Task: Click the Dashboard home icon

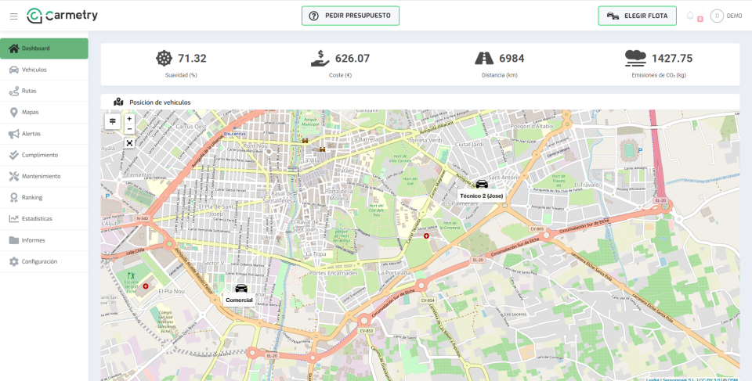Action: pos(14,49)
